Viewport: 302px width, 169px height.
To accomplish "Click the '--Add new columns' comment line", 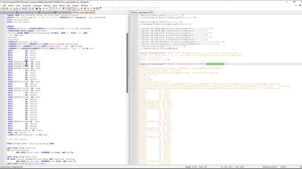I will click(x=17, y=139).
